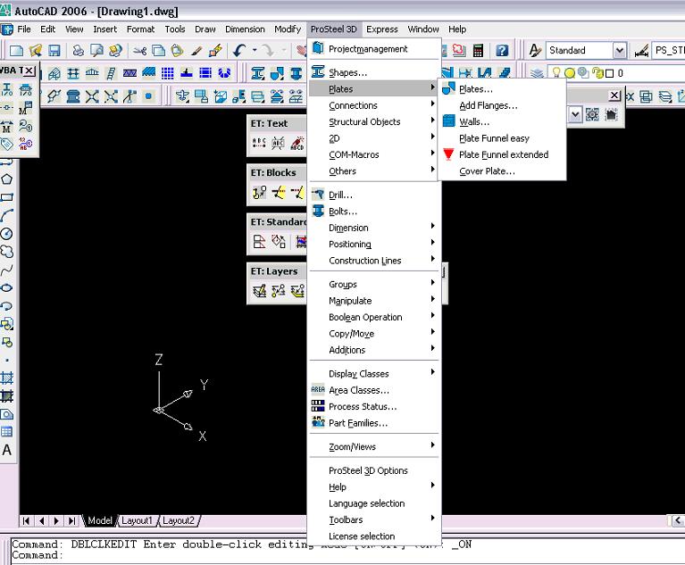
Task: Click the Dimension Style icon
Action: pyautogui.click(x=641, y=51)
